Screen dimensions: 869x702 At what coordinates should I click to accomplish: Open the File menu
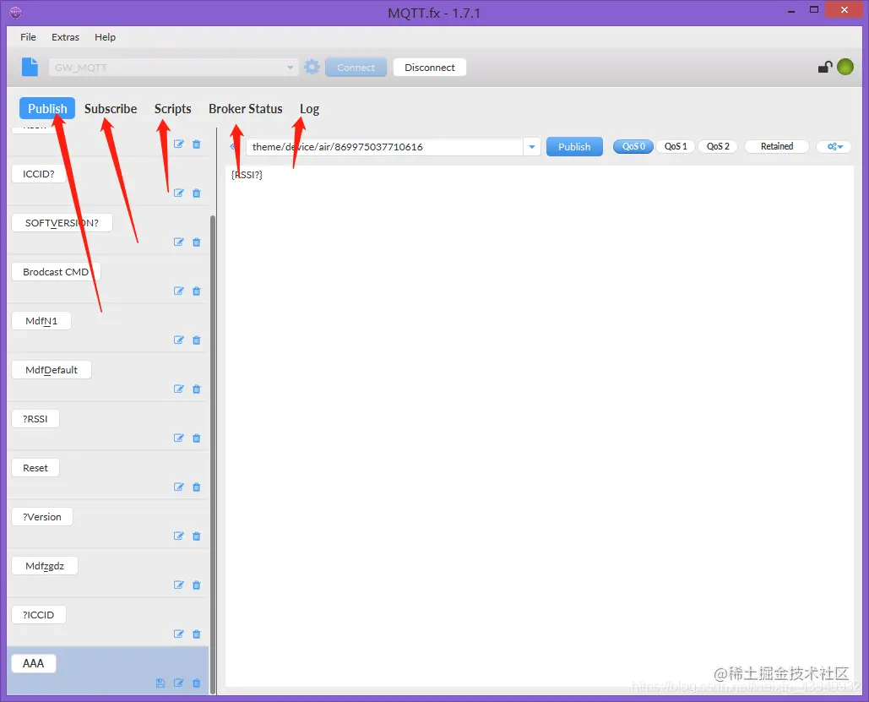click(28, 37)
